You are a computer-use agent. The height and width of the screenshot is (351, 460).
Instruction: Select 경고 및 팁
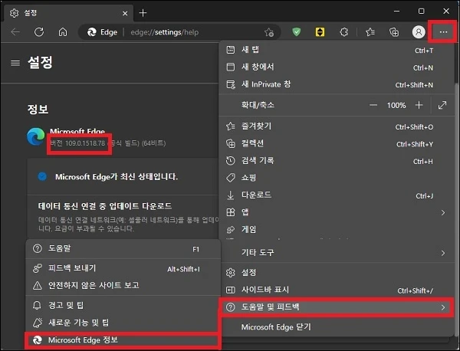point(123,305)
